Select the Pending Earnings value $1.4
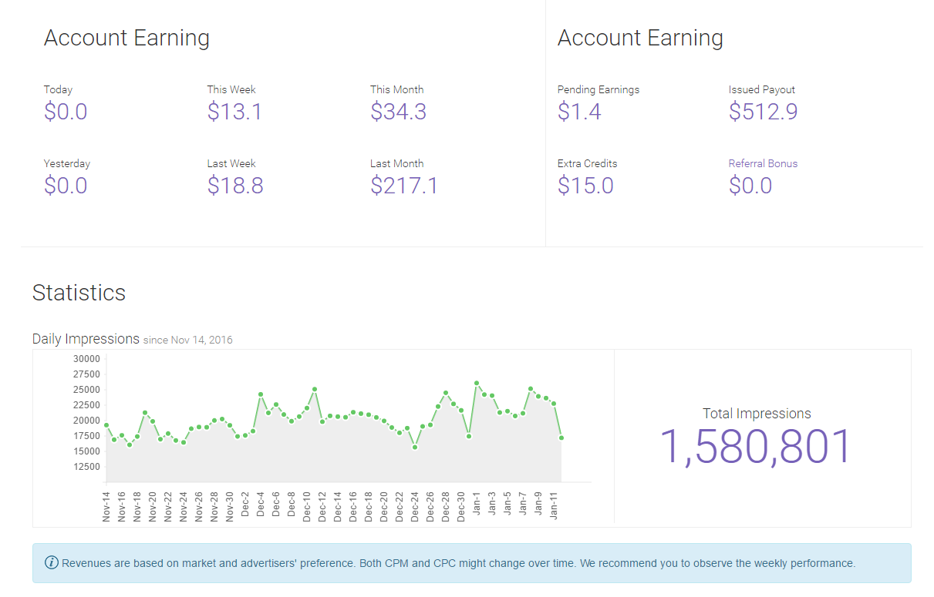This screenshot has width=934, height=597. 579,112
